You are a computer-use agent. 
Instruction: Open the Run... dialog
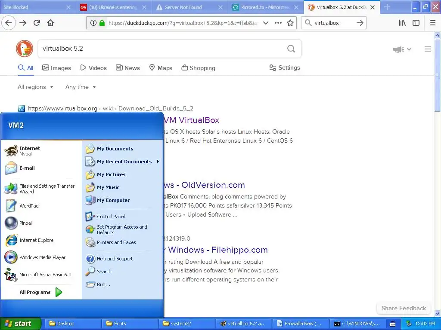tap(123, 284)
